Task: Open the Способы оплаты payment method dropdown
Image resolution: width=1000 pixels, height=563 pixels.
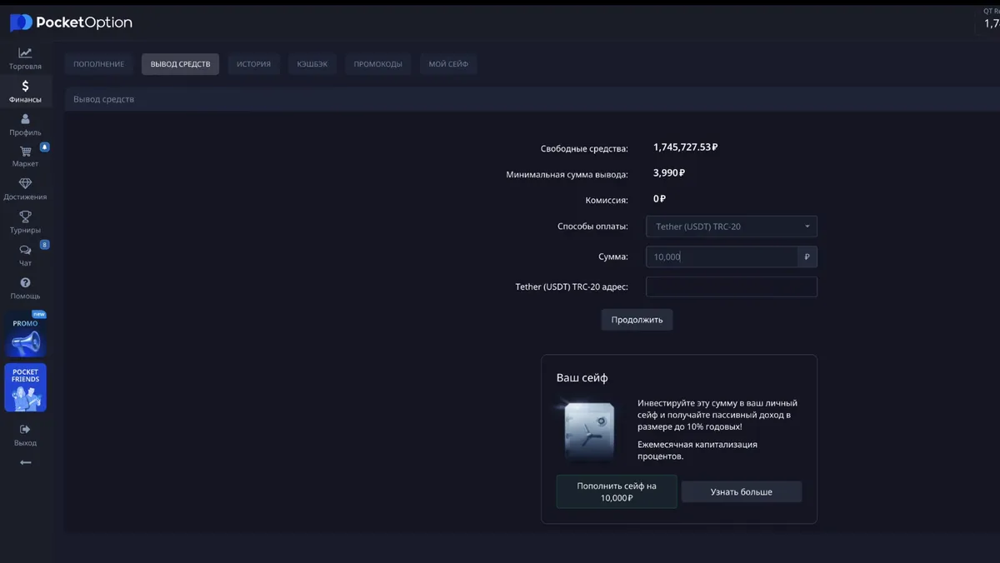Action: (731, 226)
